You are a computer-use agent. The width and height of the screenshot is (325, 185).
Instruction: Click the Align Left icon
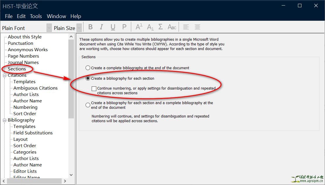(186, 27)
